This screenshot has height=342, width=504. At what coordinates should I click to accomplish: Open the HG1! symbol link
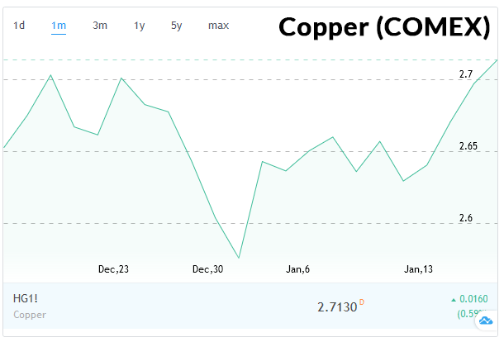[26, 298]
